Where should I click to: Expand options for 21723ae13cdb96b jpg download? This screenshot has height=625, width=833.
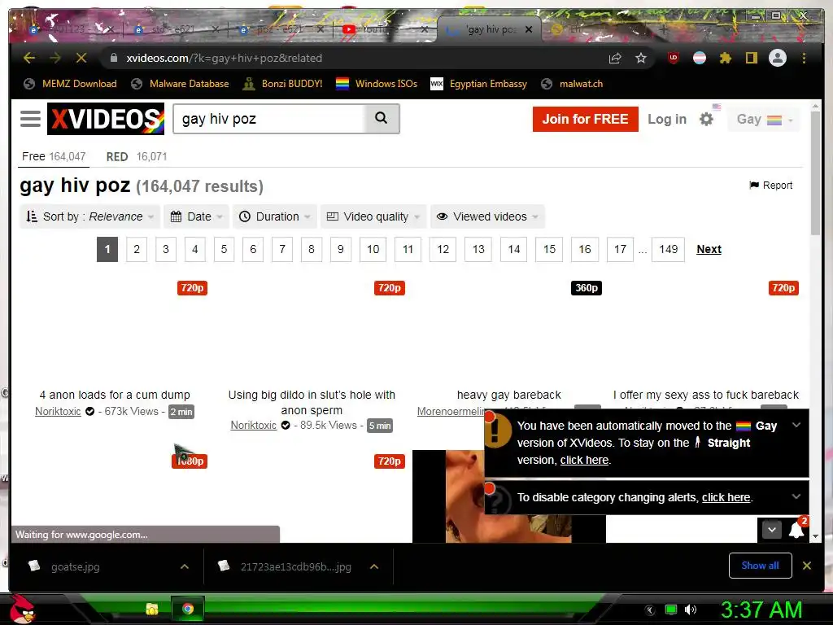[374, 566]
